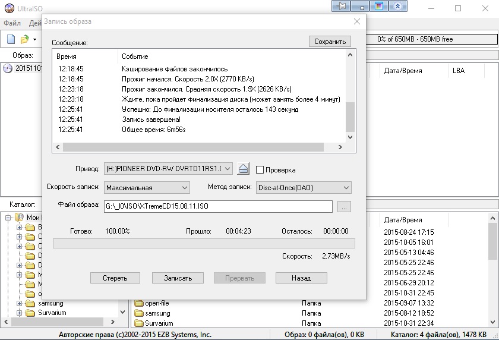The width and height of the screenshot is (499, 340).
Task: Close the Запись образа dialog
Action: [357, 21]
